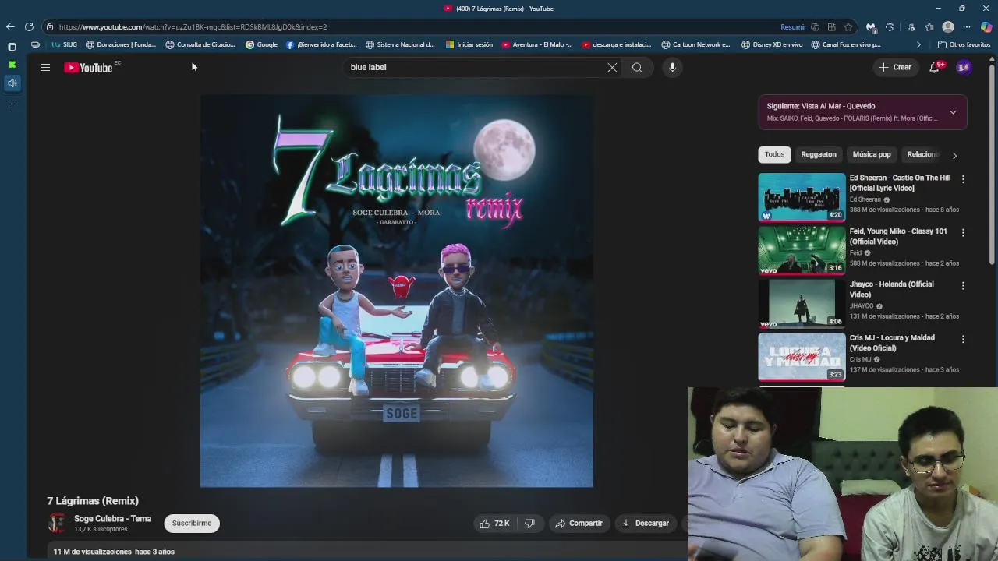Open Soge Culebra - Tema channel link
The width and height of the screenshot is (998, 561).
coord(112,519)
